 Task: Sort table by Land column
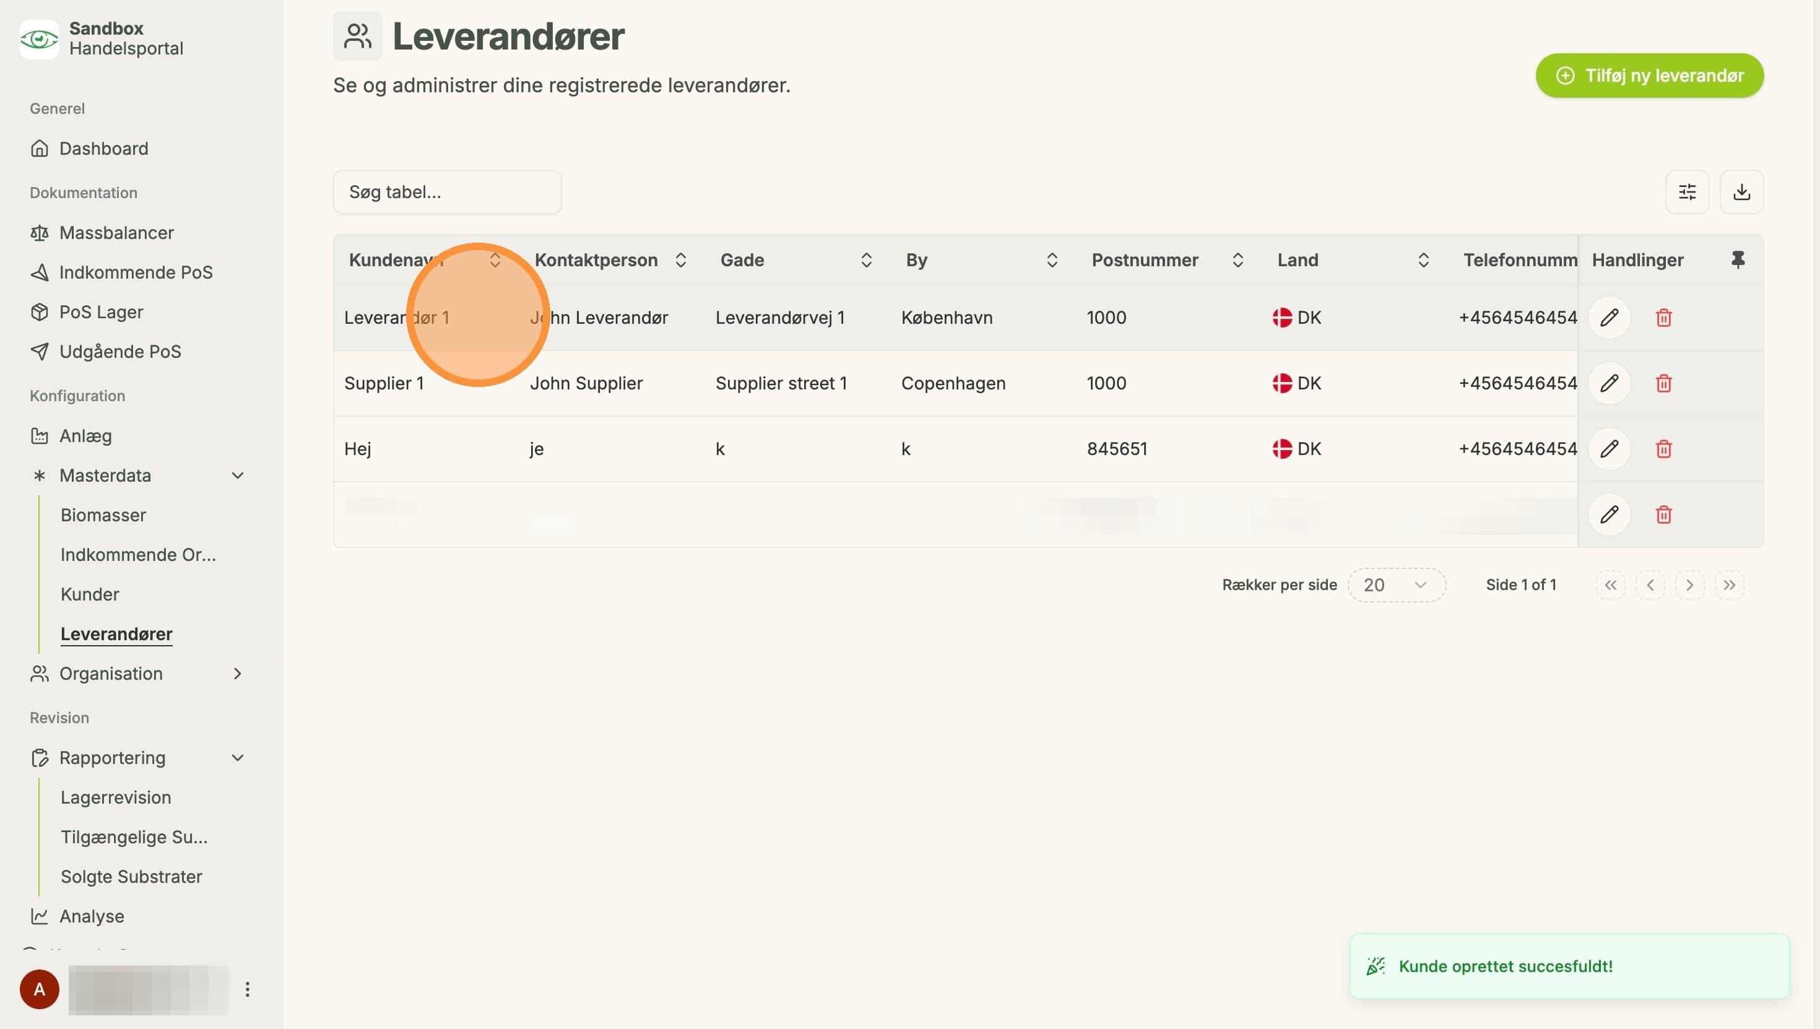1423,260
